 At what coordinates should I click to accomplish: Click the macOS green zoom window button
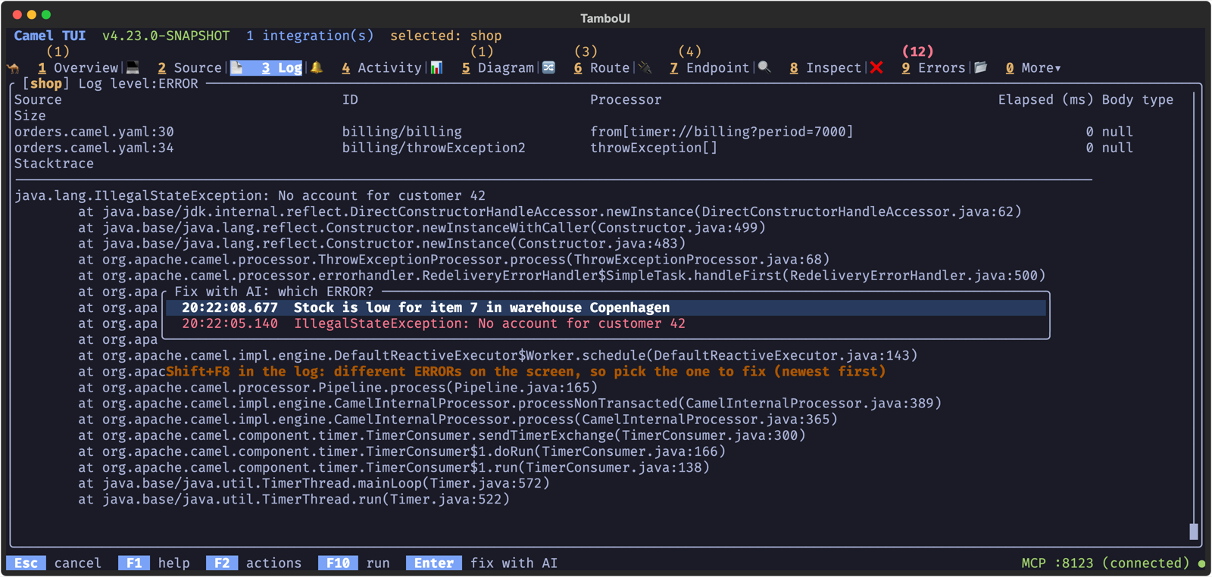46,14
